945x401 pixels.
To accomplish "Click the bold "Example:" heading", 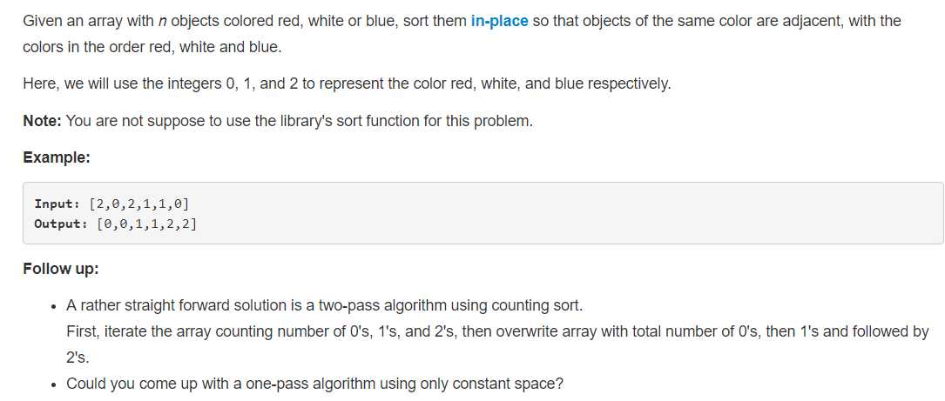I will coord(57,157).
